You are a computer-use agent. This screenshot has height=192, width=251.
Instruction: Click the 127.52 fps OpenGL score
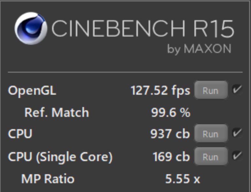point(160,90)
